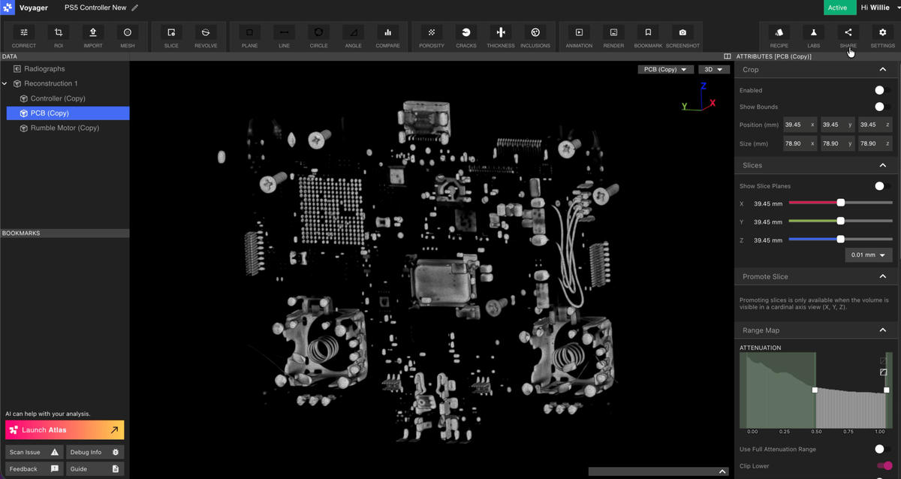Viewport: 901px width, 479px height.
Task: Open the Import tool
Action: pos(93,37)
